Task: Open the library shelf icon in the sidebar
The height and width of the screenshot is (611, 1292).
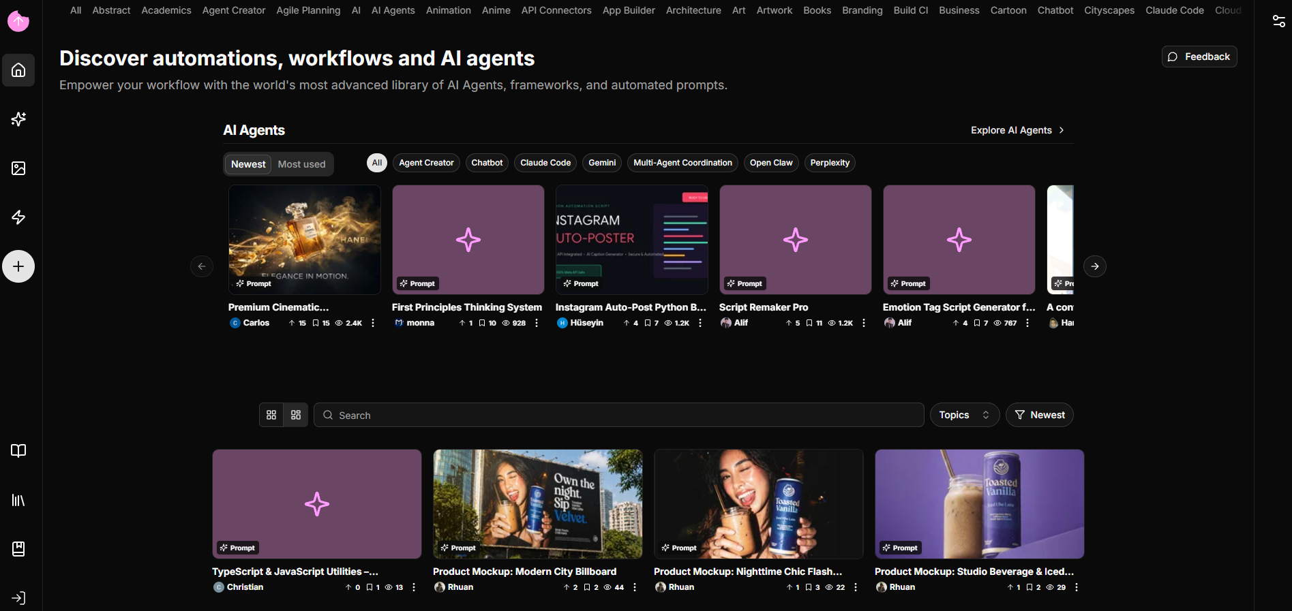Action: (x=18, y=500)
